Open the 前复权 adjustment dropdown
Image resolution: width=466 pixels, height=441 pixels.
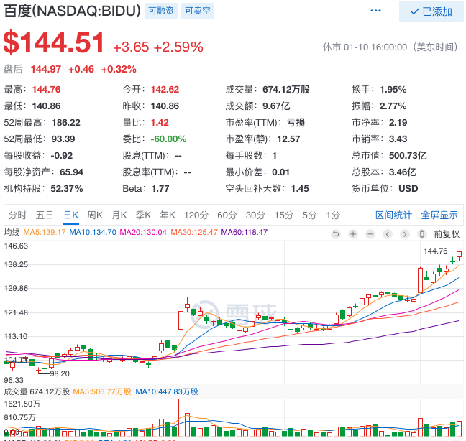tap(447, 234)
